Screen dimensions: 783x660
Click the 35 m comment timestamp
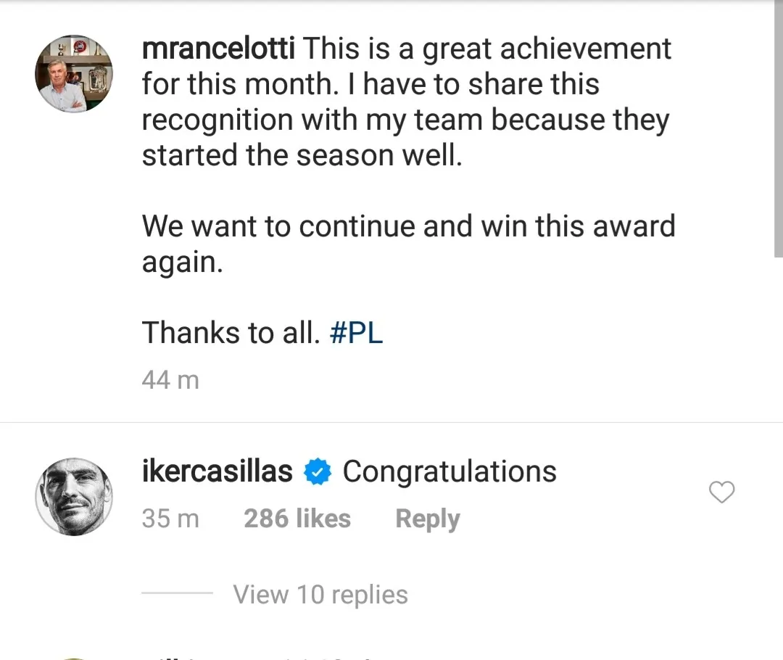coord(170,518)
